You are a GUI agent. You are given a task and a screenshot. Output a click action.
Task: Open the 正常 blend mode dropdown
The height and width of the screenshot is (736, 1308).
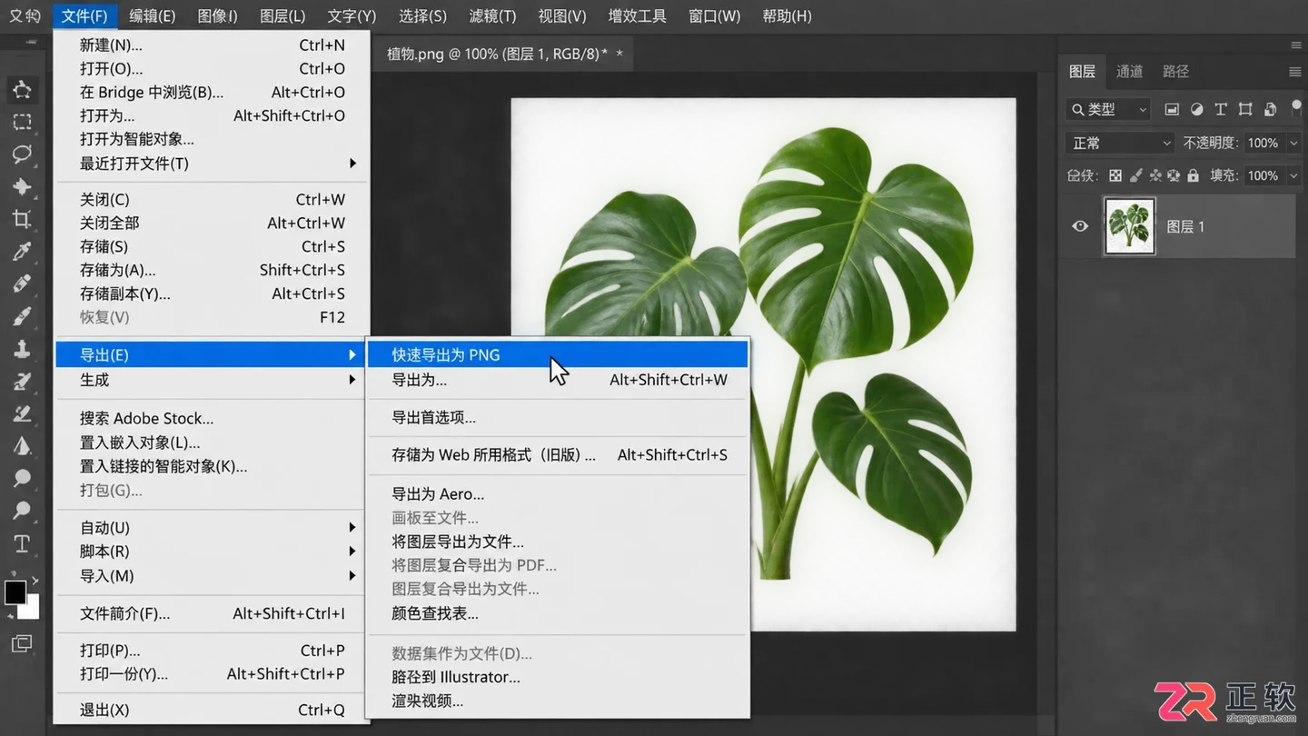pyautogui.click(x=1121, y=143)
